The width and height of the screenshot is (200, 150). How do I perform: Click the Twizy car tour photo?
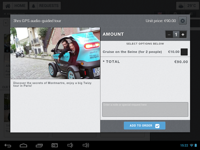[55, 53]
